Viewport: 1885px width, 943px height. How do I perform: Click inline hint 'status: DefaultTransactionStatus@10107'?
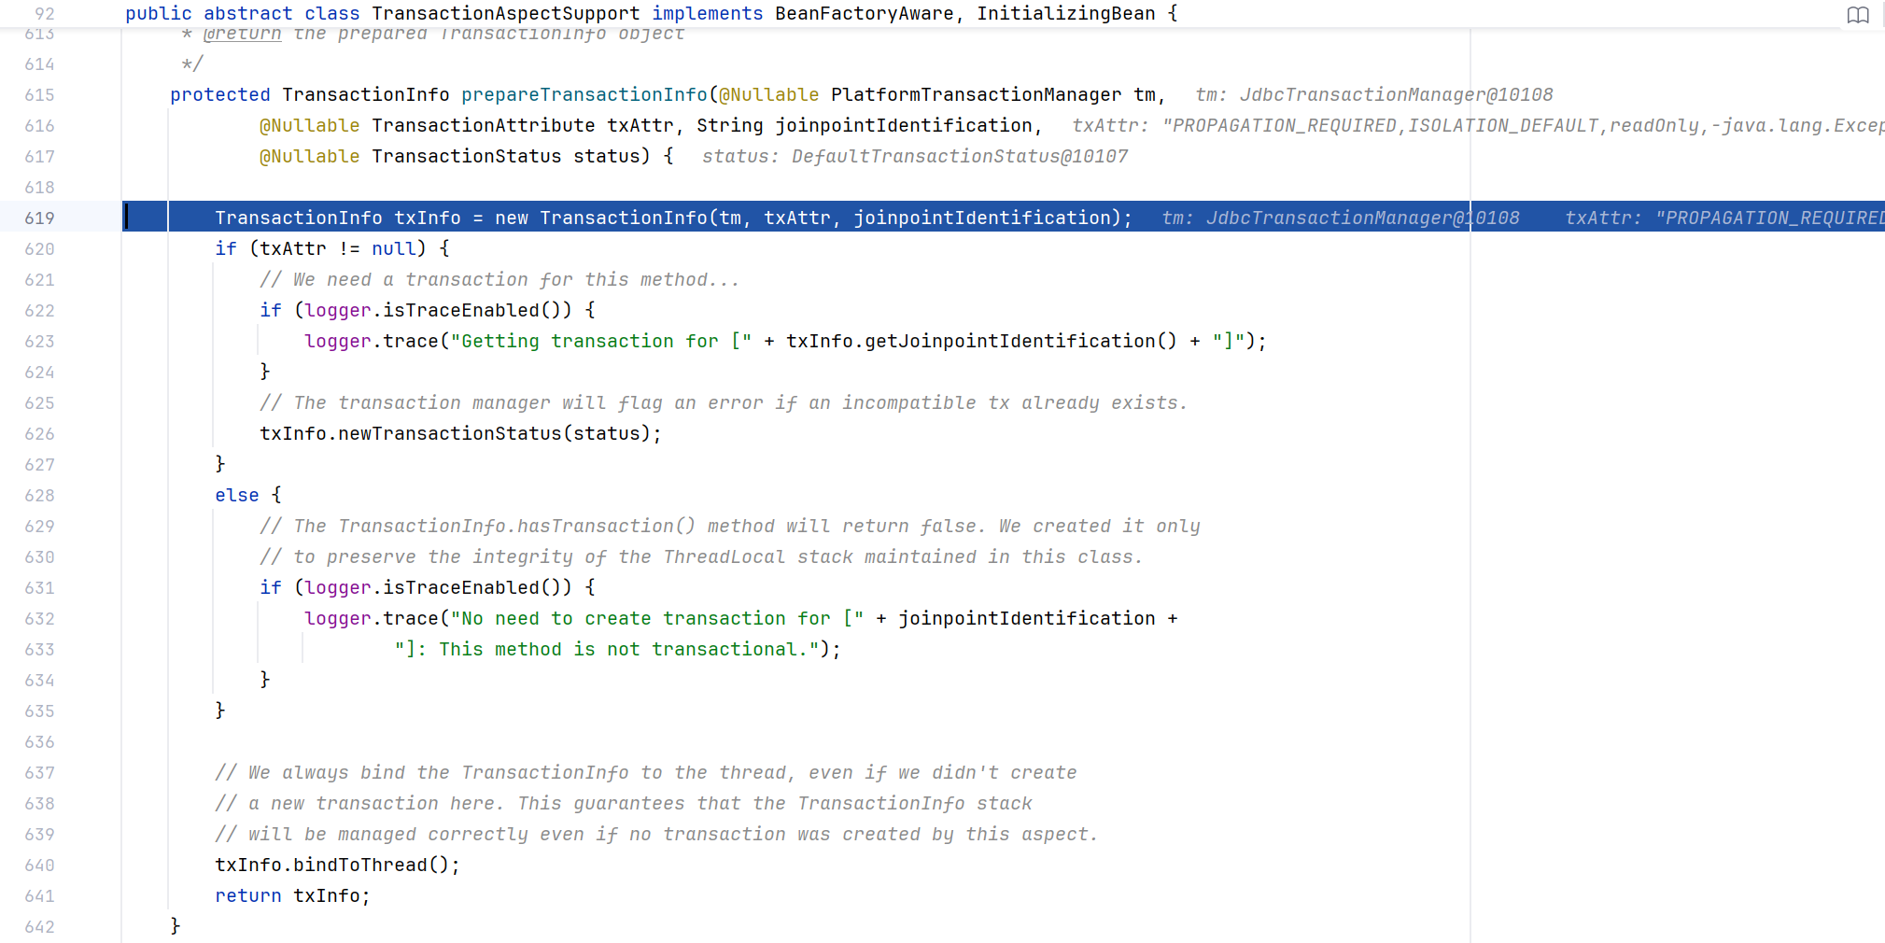[915, 156]
